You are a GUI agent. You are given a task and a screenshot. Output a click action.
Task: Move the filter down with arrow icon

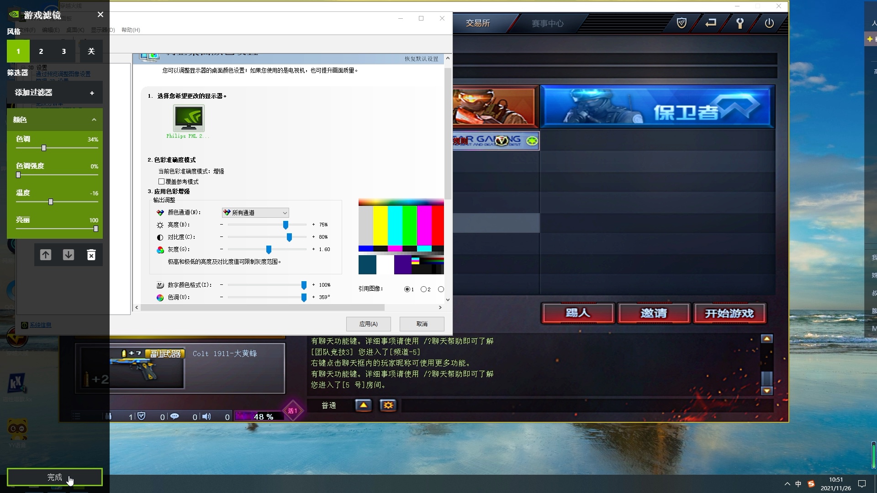(x=69, y=255)
